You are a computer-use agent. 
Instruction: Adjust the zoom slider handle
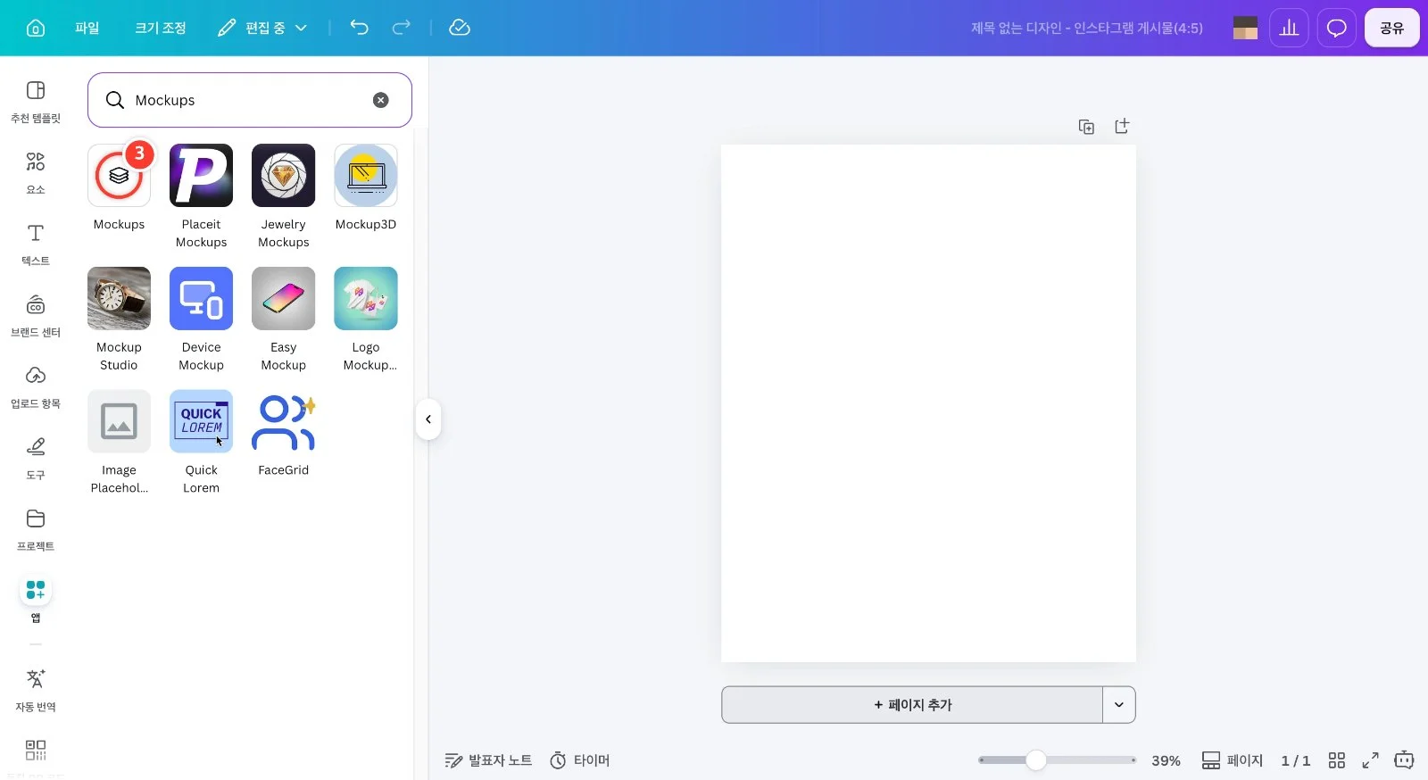pos(1035,760)
